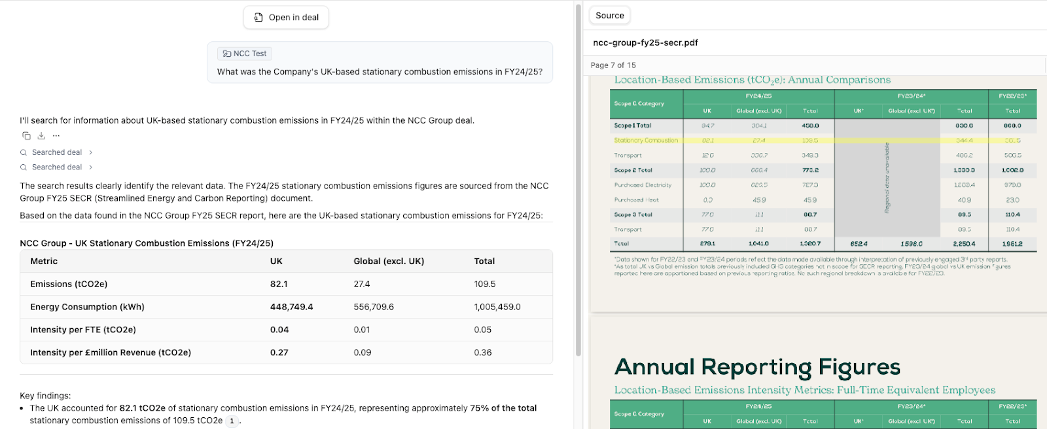The width and height of the screenshot is (1047, 429).
Task: Click the 0.36 total revenue intensity cell
Action: (x=483, y=353)
